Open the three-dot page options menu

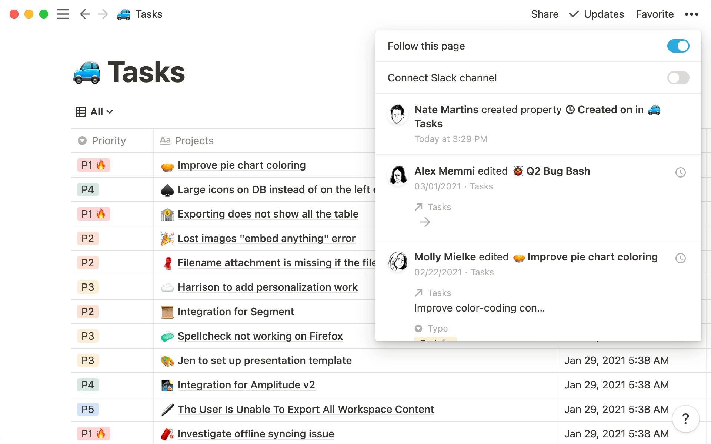[x=691, y=14]
